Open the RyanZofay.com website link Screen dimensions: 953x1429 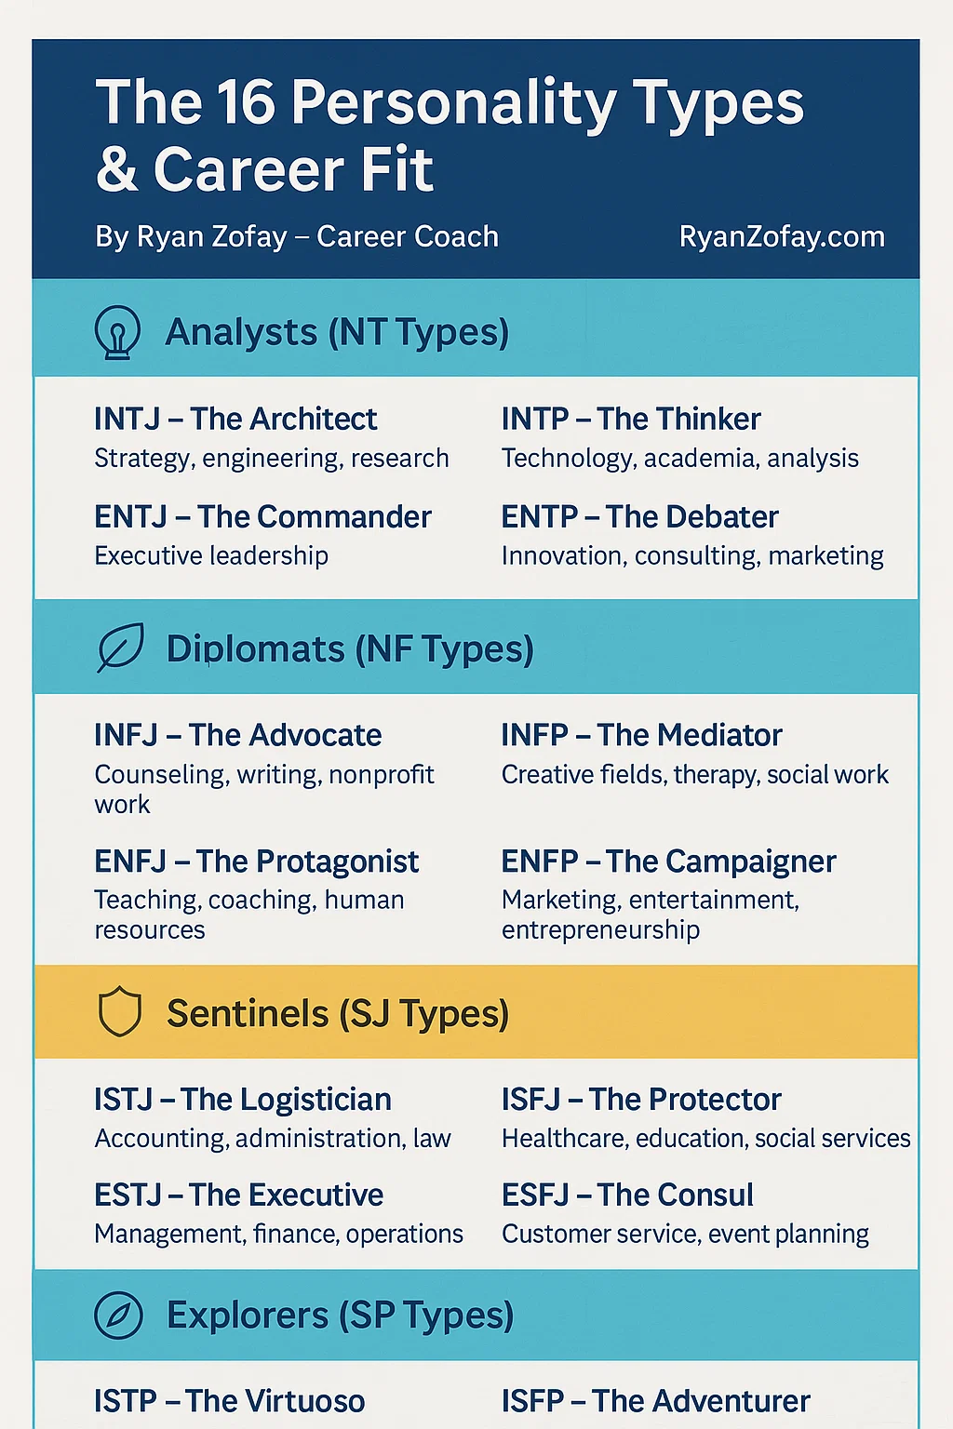782,237
